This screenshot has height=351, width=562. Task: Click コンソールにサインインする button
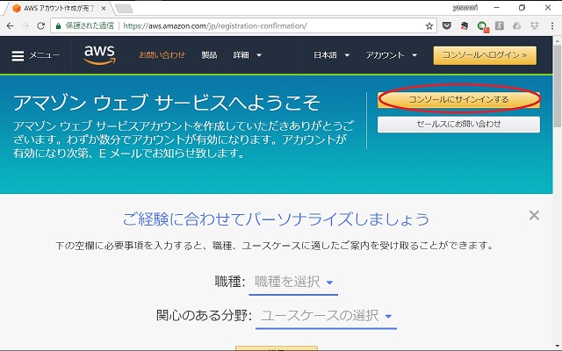pyautogui.click(x=458, y=99)
